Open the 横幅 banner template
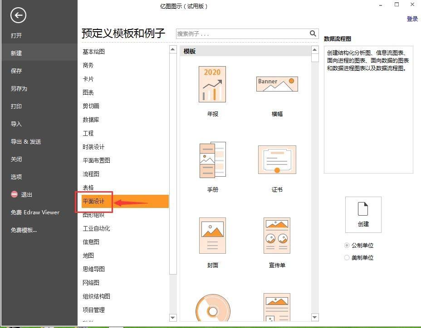Screen dimensions: 421x328 point(277,84)
